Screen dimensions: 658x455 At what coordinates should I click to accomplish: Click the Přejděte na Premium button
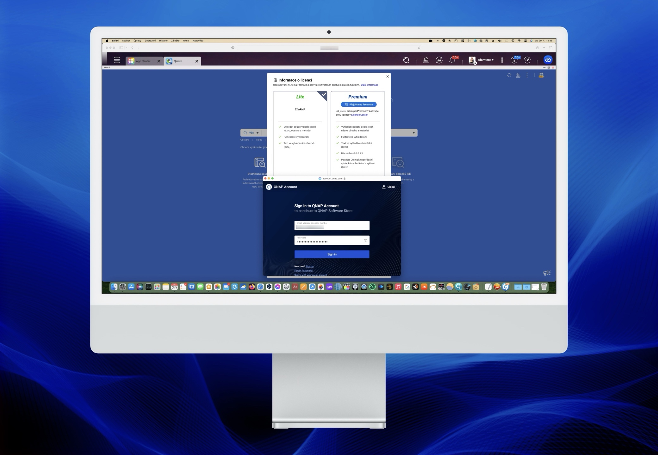(358, 105)
